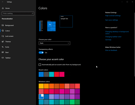Click the Themes brush icon
Screen dimensions: 135x105
pos(3,42)
